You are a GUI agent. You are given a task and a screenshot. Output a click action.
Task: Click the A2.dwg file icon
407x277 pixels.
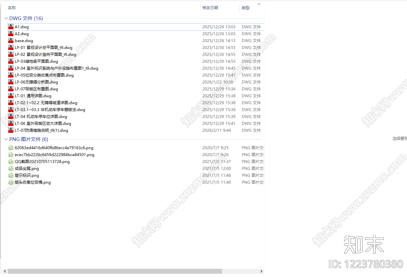(x=11, y=34)
